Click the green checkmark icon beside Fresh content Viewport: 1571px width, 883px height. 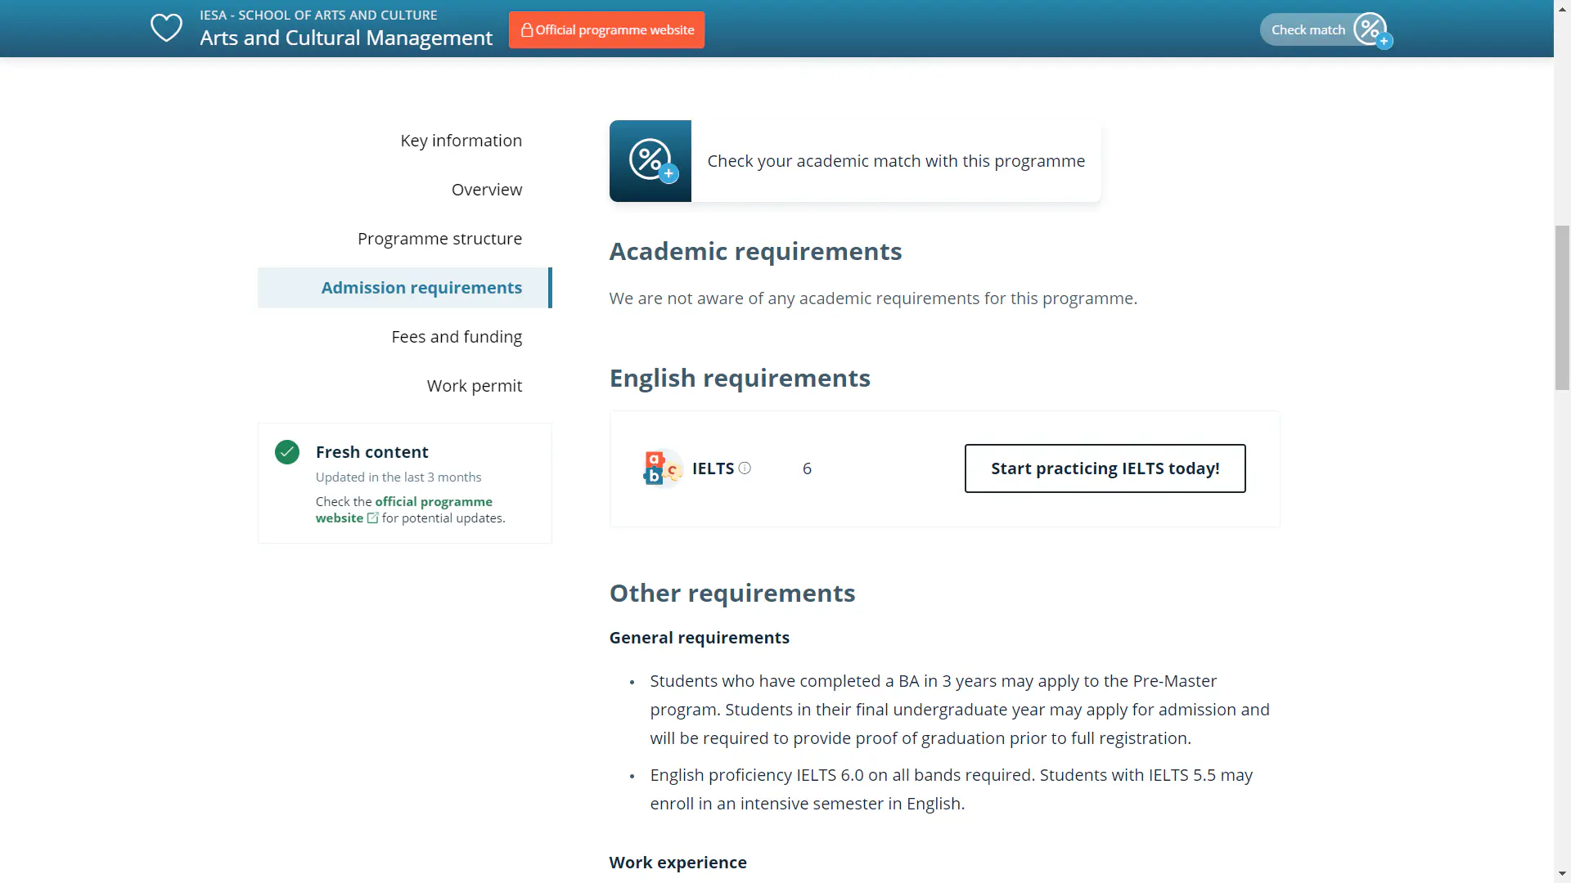coord(286,451)
